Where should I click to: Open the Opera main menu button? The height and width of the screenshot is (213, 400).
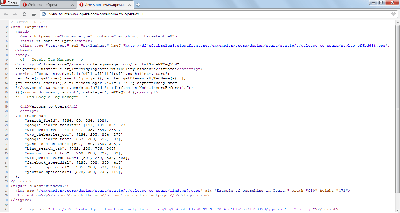click(9, 3)
